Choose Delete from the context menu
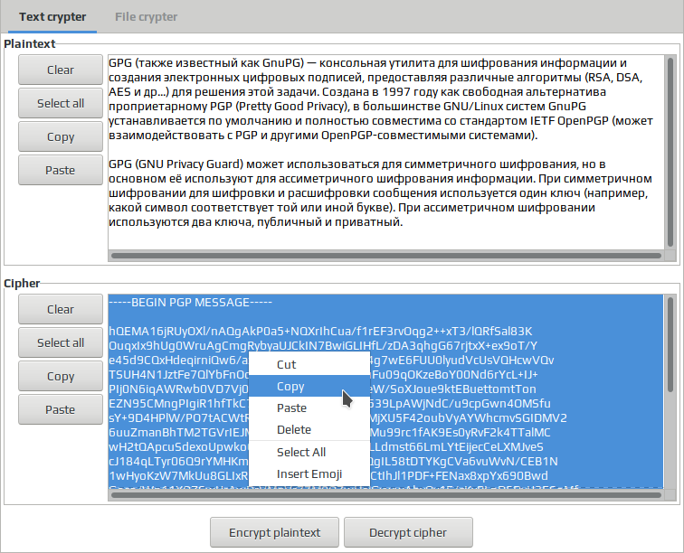The image size is (684, 553). (309, 430)
